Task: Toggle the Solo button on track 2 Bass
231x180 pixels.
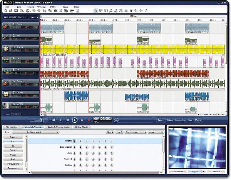Action: coord(13,39)
